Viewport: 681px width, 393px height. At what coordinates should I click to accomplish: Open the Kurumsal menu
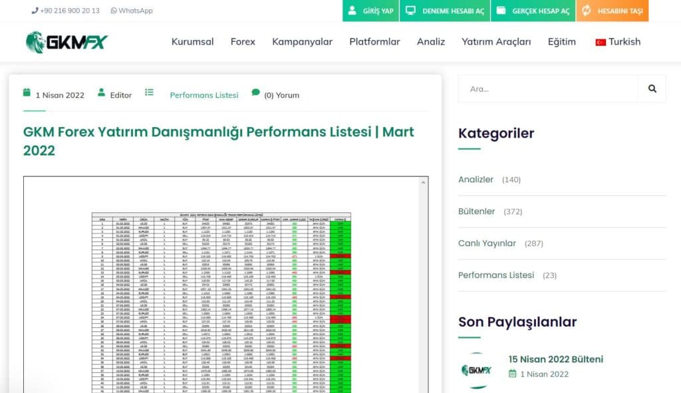192,42
